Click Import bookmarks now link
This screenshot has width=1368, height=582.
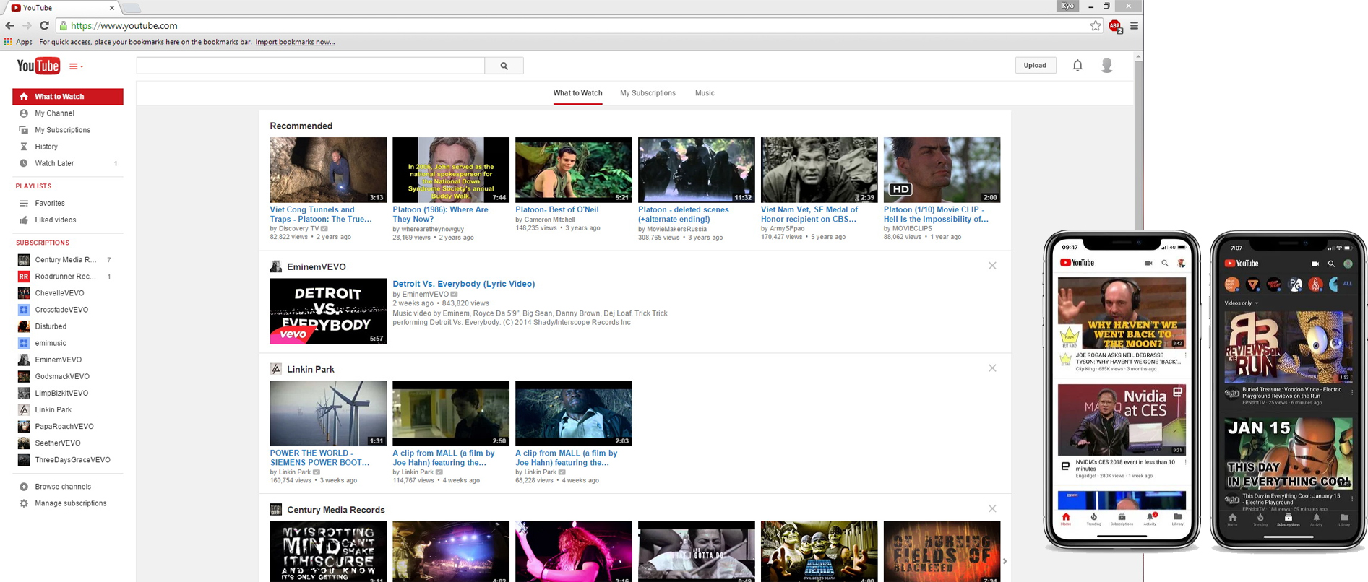point(295,42)
